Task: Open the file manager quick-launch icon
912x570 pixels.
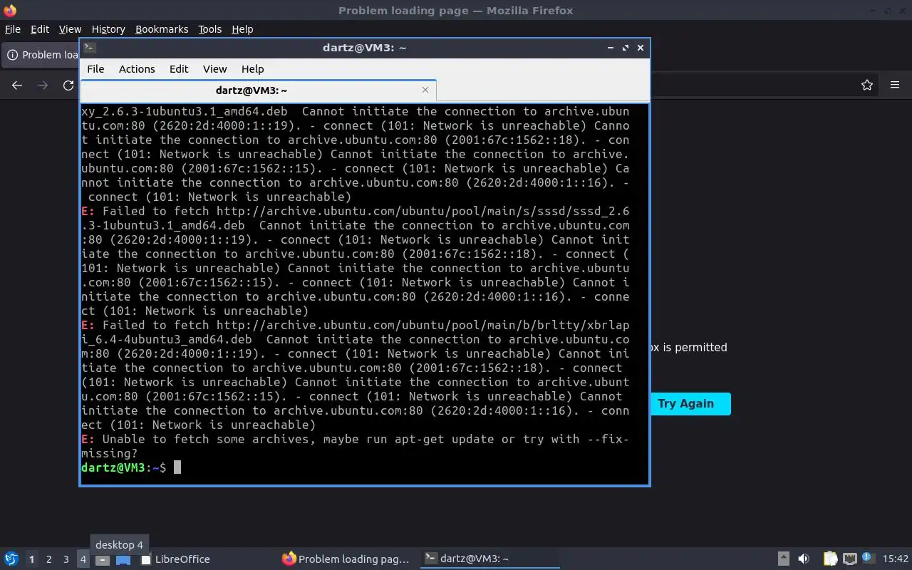Action: [123, 560]
